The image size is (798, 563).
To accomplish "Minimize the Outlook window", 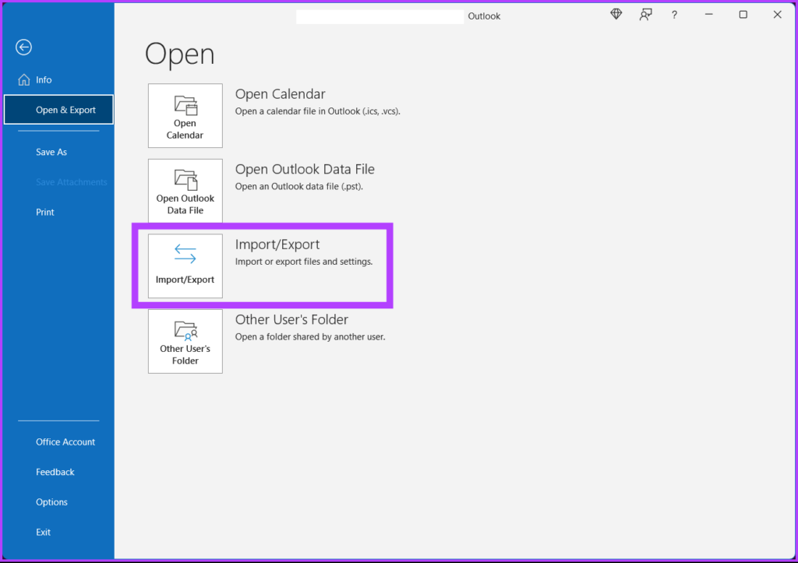I will [708, 15].
